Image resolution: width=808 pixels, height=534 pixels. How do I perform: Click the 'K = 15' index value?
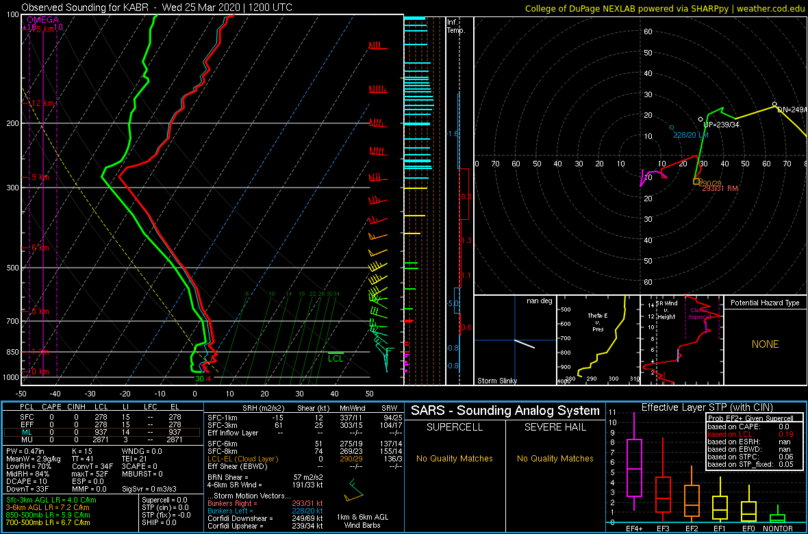pos(83,452)
